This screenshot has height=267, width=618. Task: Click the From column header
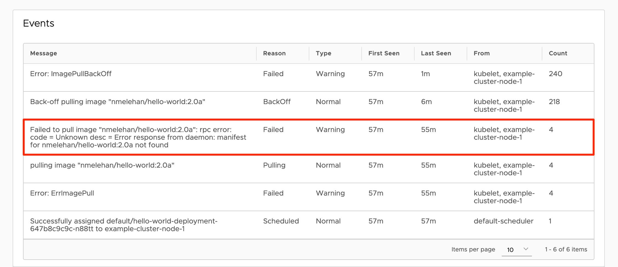(x=481, y=53)
